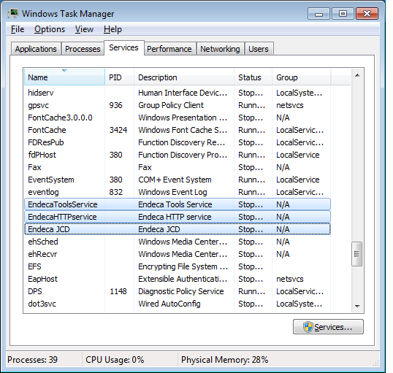
Task: Sort services by the Name column header
Action: [x=64, y=77]
